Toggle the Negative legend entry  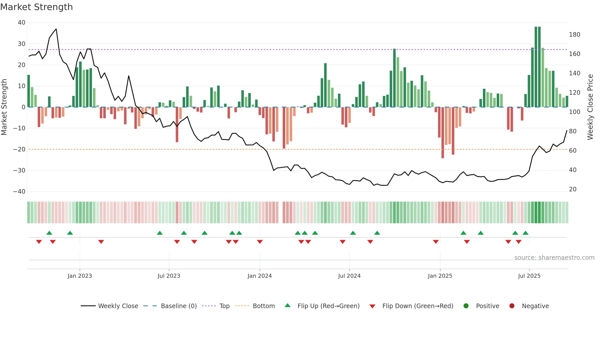[x=529, y=306]
